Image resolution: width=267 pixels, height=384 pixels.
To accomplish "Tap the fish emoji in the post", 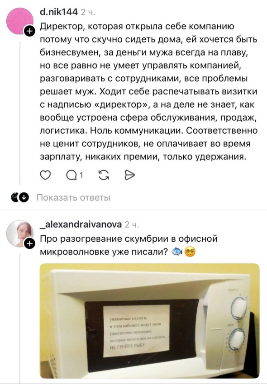I will coord(176,252).
